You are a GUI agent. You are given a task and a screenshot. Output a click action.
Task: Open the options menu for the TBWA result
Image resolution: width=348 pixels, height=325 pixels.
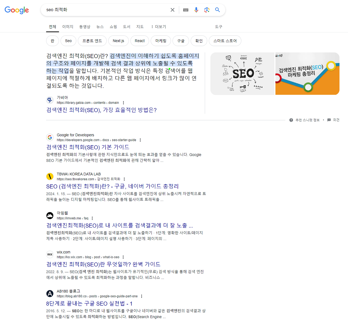124,179
